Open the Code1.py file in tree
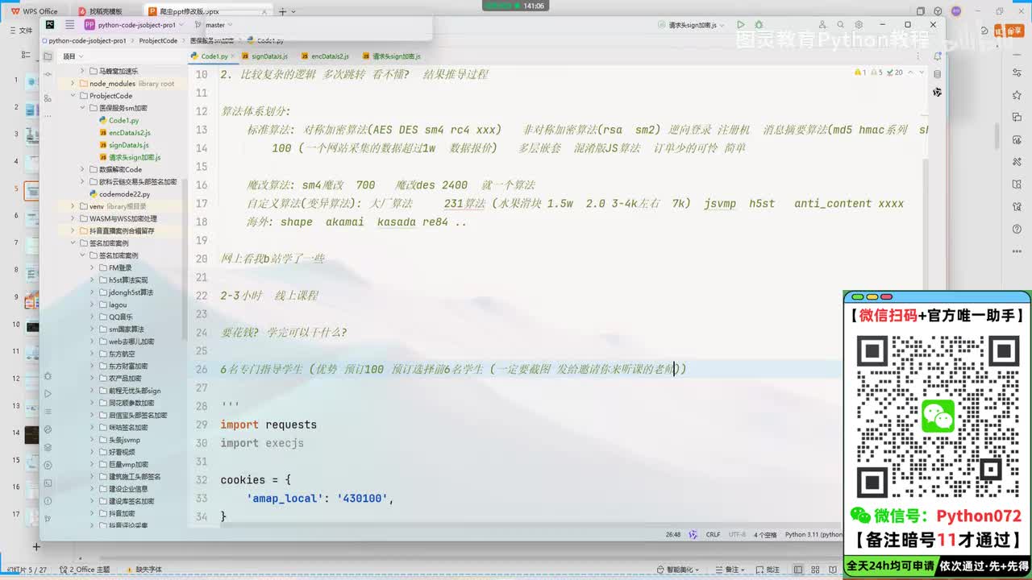Image resolution: width=1032 pixels, height=580 pixels. (x=123, y=120)
